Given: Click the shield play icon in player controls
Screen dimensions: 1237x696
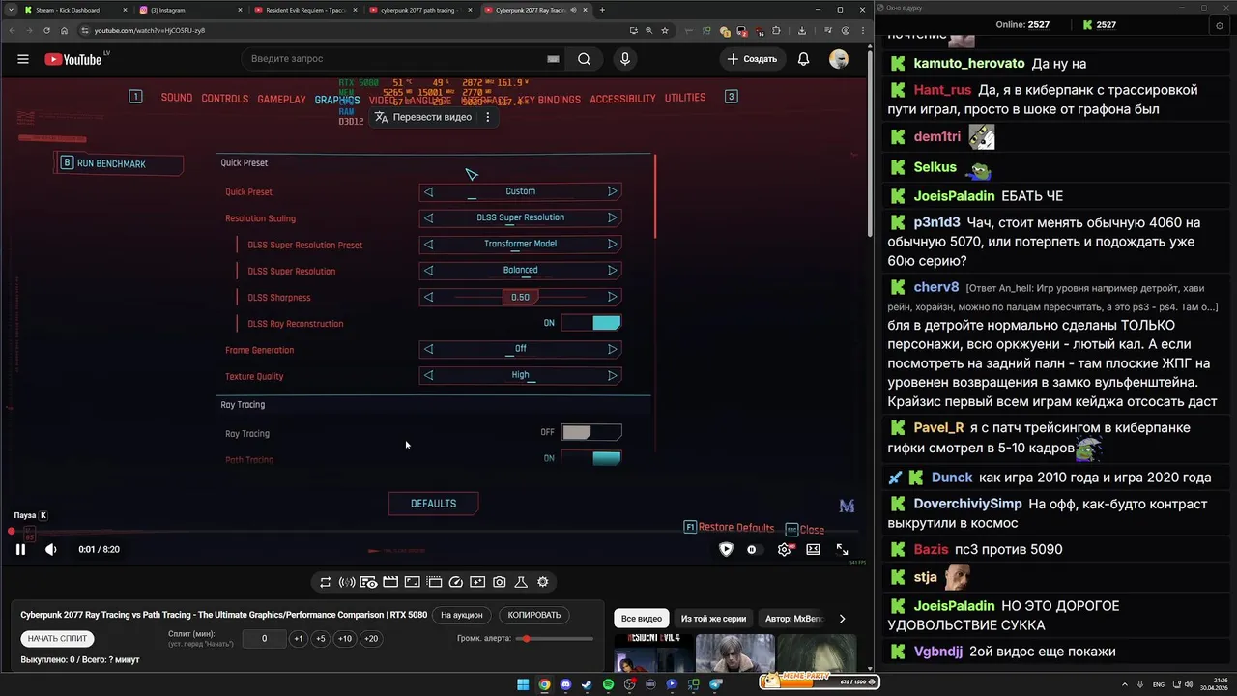Looking at the screenshot, I should coord(726,549).
